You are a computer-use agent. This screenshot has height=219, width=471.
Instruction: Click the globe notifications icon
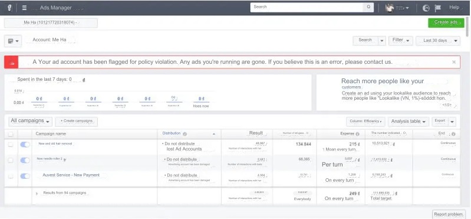(x=426, y=8)
